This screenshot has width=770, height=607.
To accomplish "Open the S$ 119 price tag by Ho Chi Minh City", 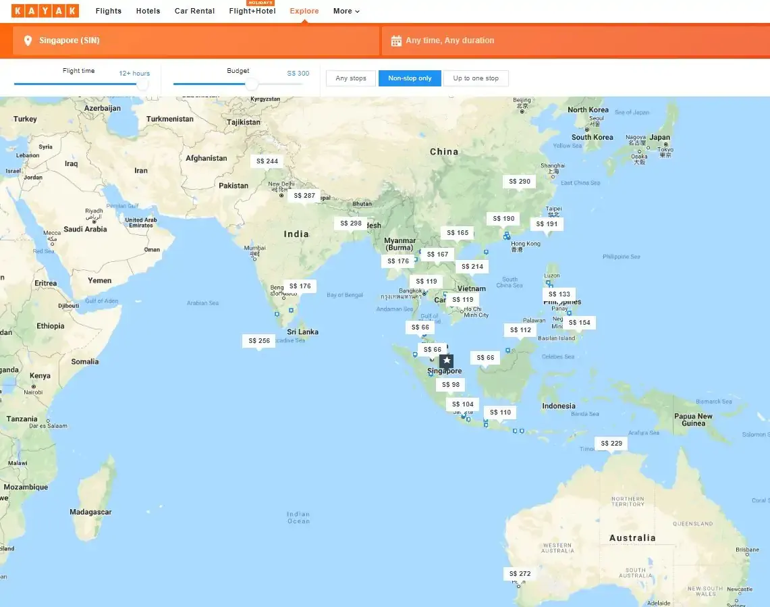I will click(x=462, y=300).
